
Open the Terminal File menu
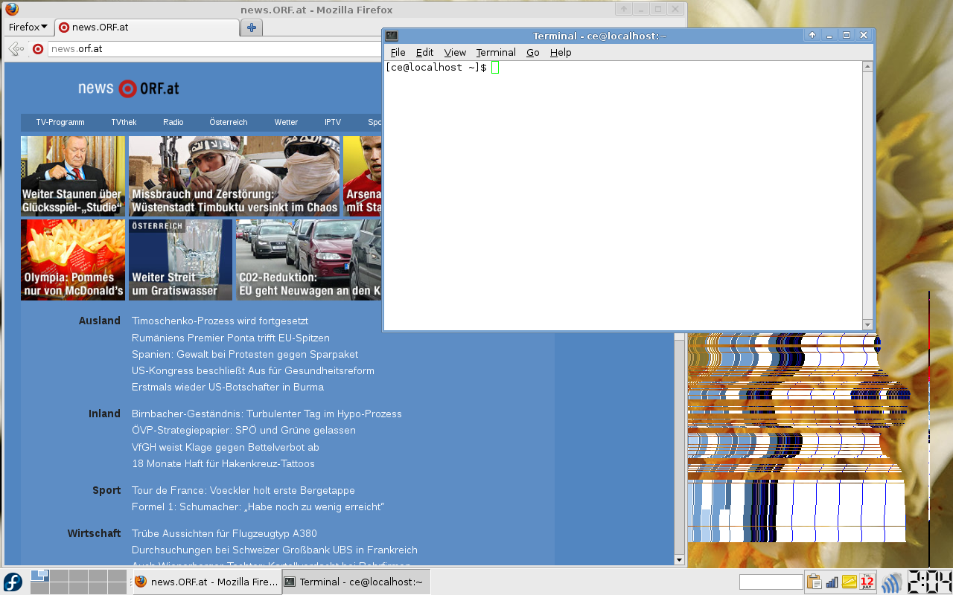coord(398,52)
